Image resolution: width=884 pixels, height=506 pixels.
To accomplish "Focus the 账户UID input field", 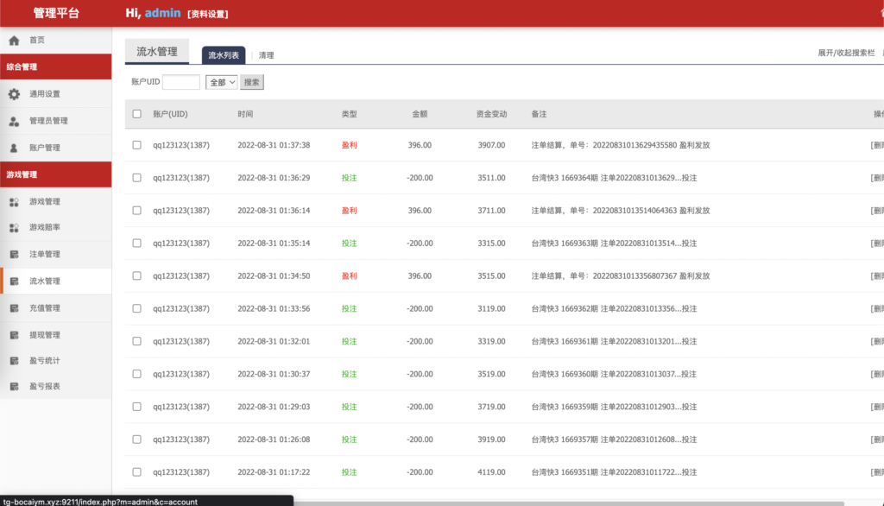I will click(180, 82).
